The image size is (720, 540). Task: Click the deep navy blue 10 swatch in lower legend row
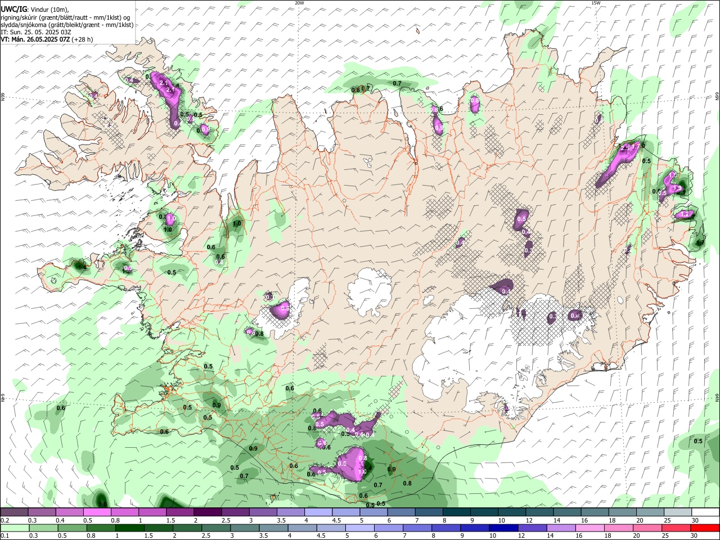tap(503, 528)
